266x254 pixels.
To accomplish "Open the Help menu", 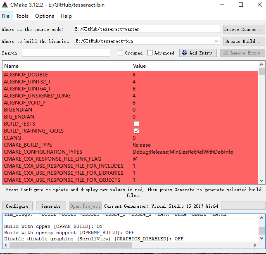I will 66,16.
